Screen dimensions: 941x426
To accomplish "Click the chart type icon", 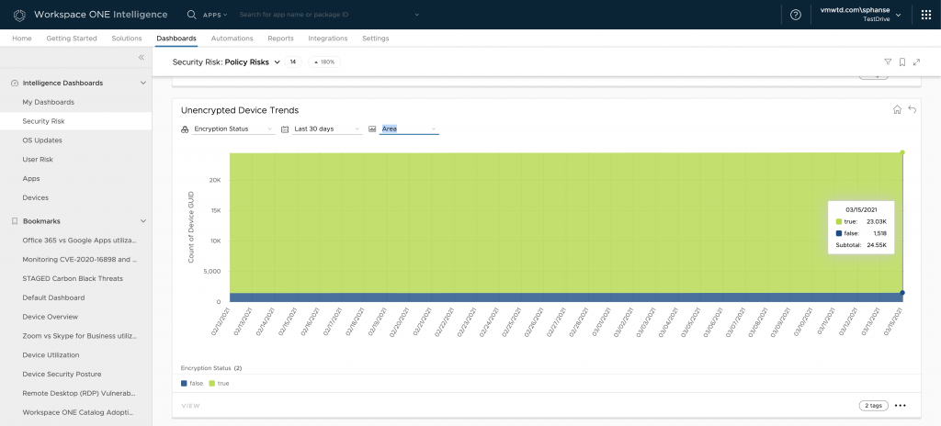I will click(372, 129).
